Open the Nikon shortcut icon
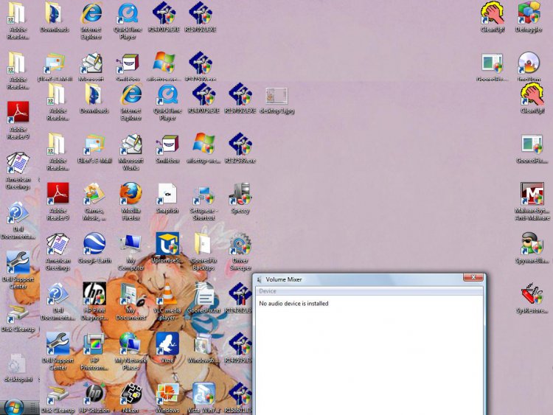 131,398
